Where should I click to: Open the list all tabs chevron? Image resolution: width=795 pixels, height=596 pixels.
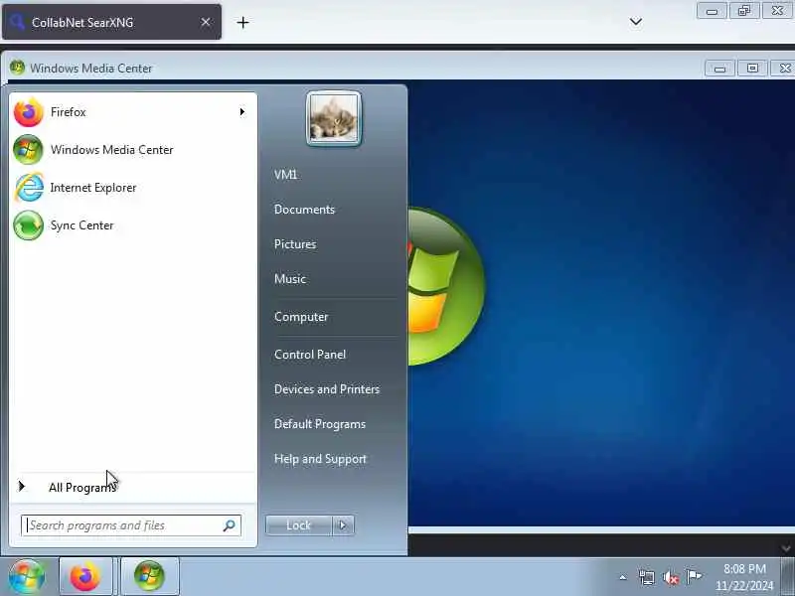pos(636,22)
